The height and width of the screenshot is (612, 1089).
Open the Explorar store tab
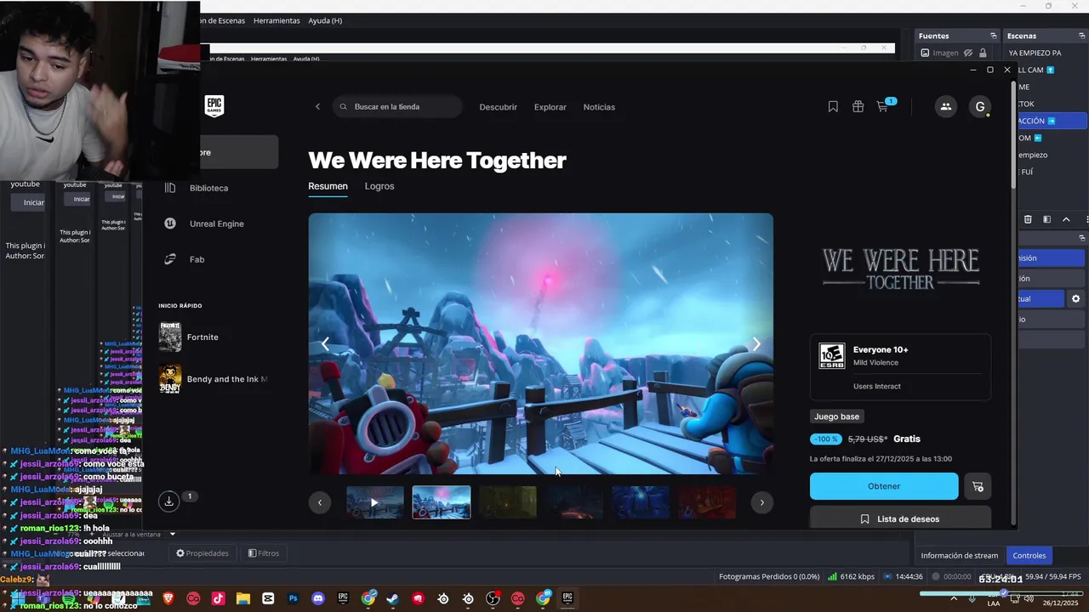click(550, 107)
